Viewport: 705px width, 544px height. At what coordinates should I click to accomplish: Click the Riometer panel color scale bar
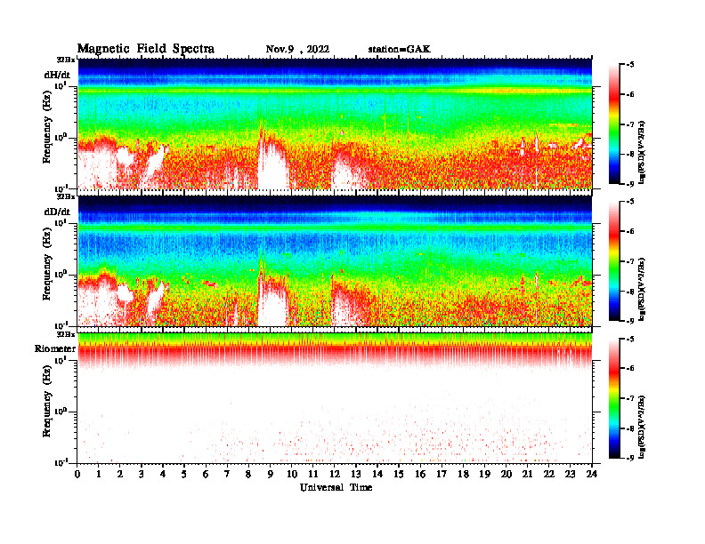coord(614,398)
